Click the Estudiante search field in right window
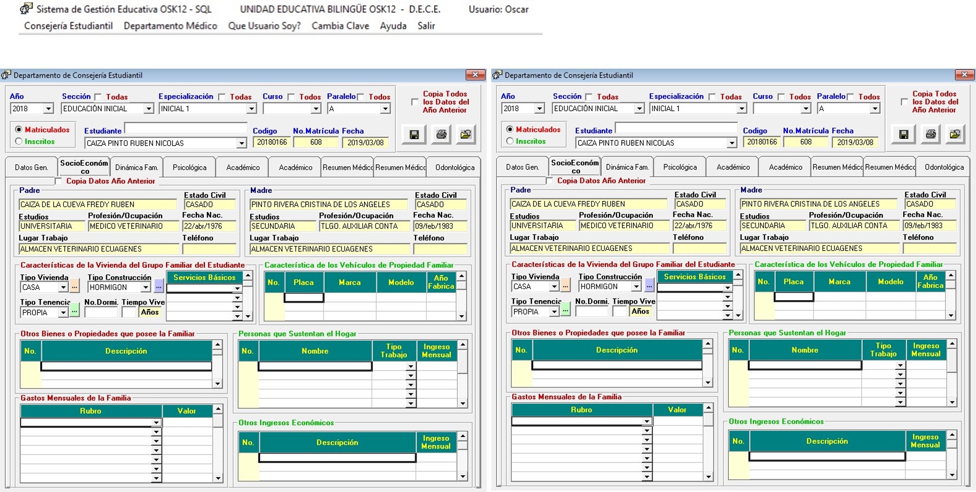This screenshot has height=492, width=976. pos(675,128)
